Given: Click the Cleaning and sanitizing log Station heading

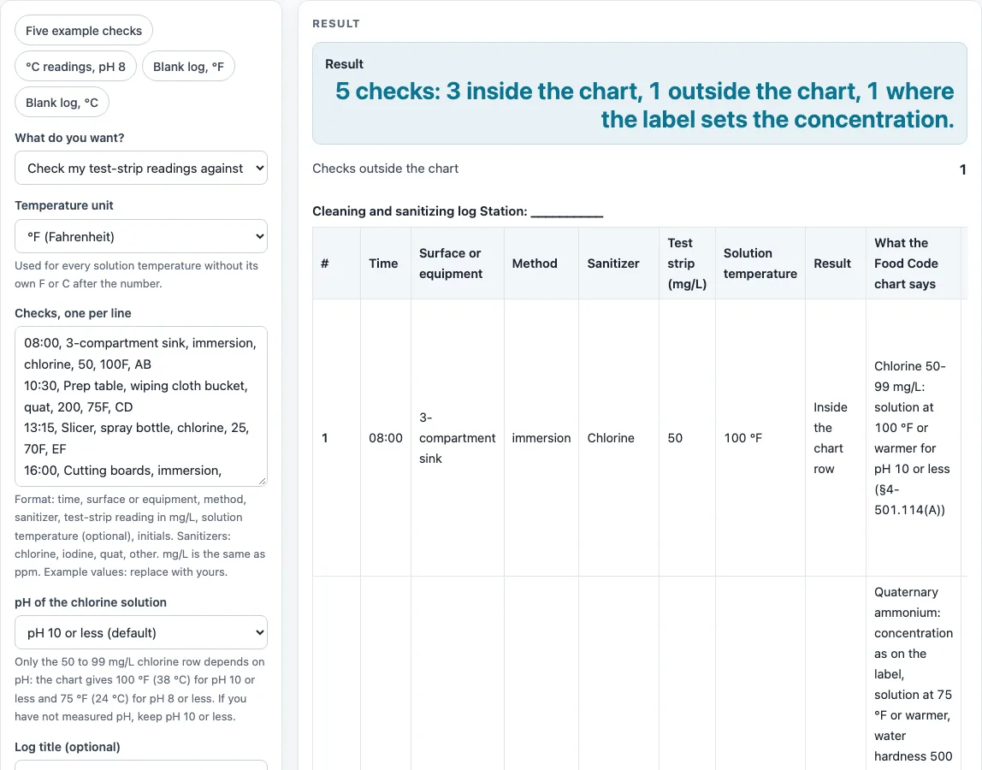Looking at the screenshot, I should [458, 211].
